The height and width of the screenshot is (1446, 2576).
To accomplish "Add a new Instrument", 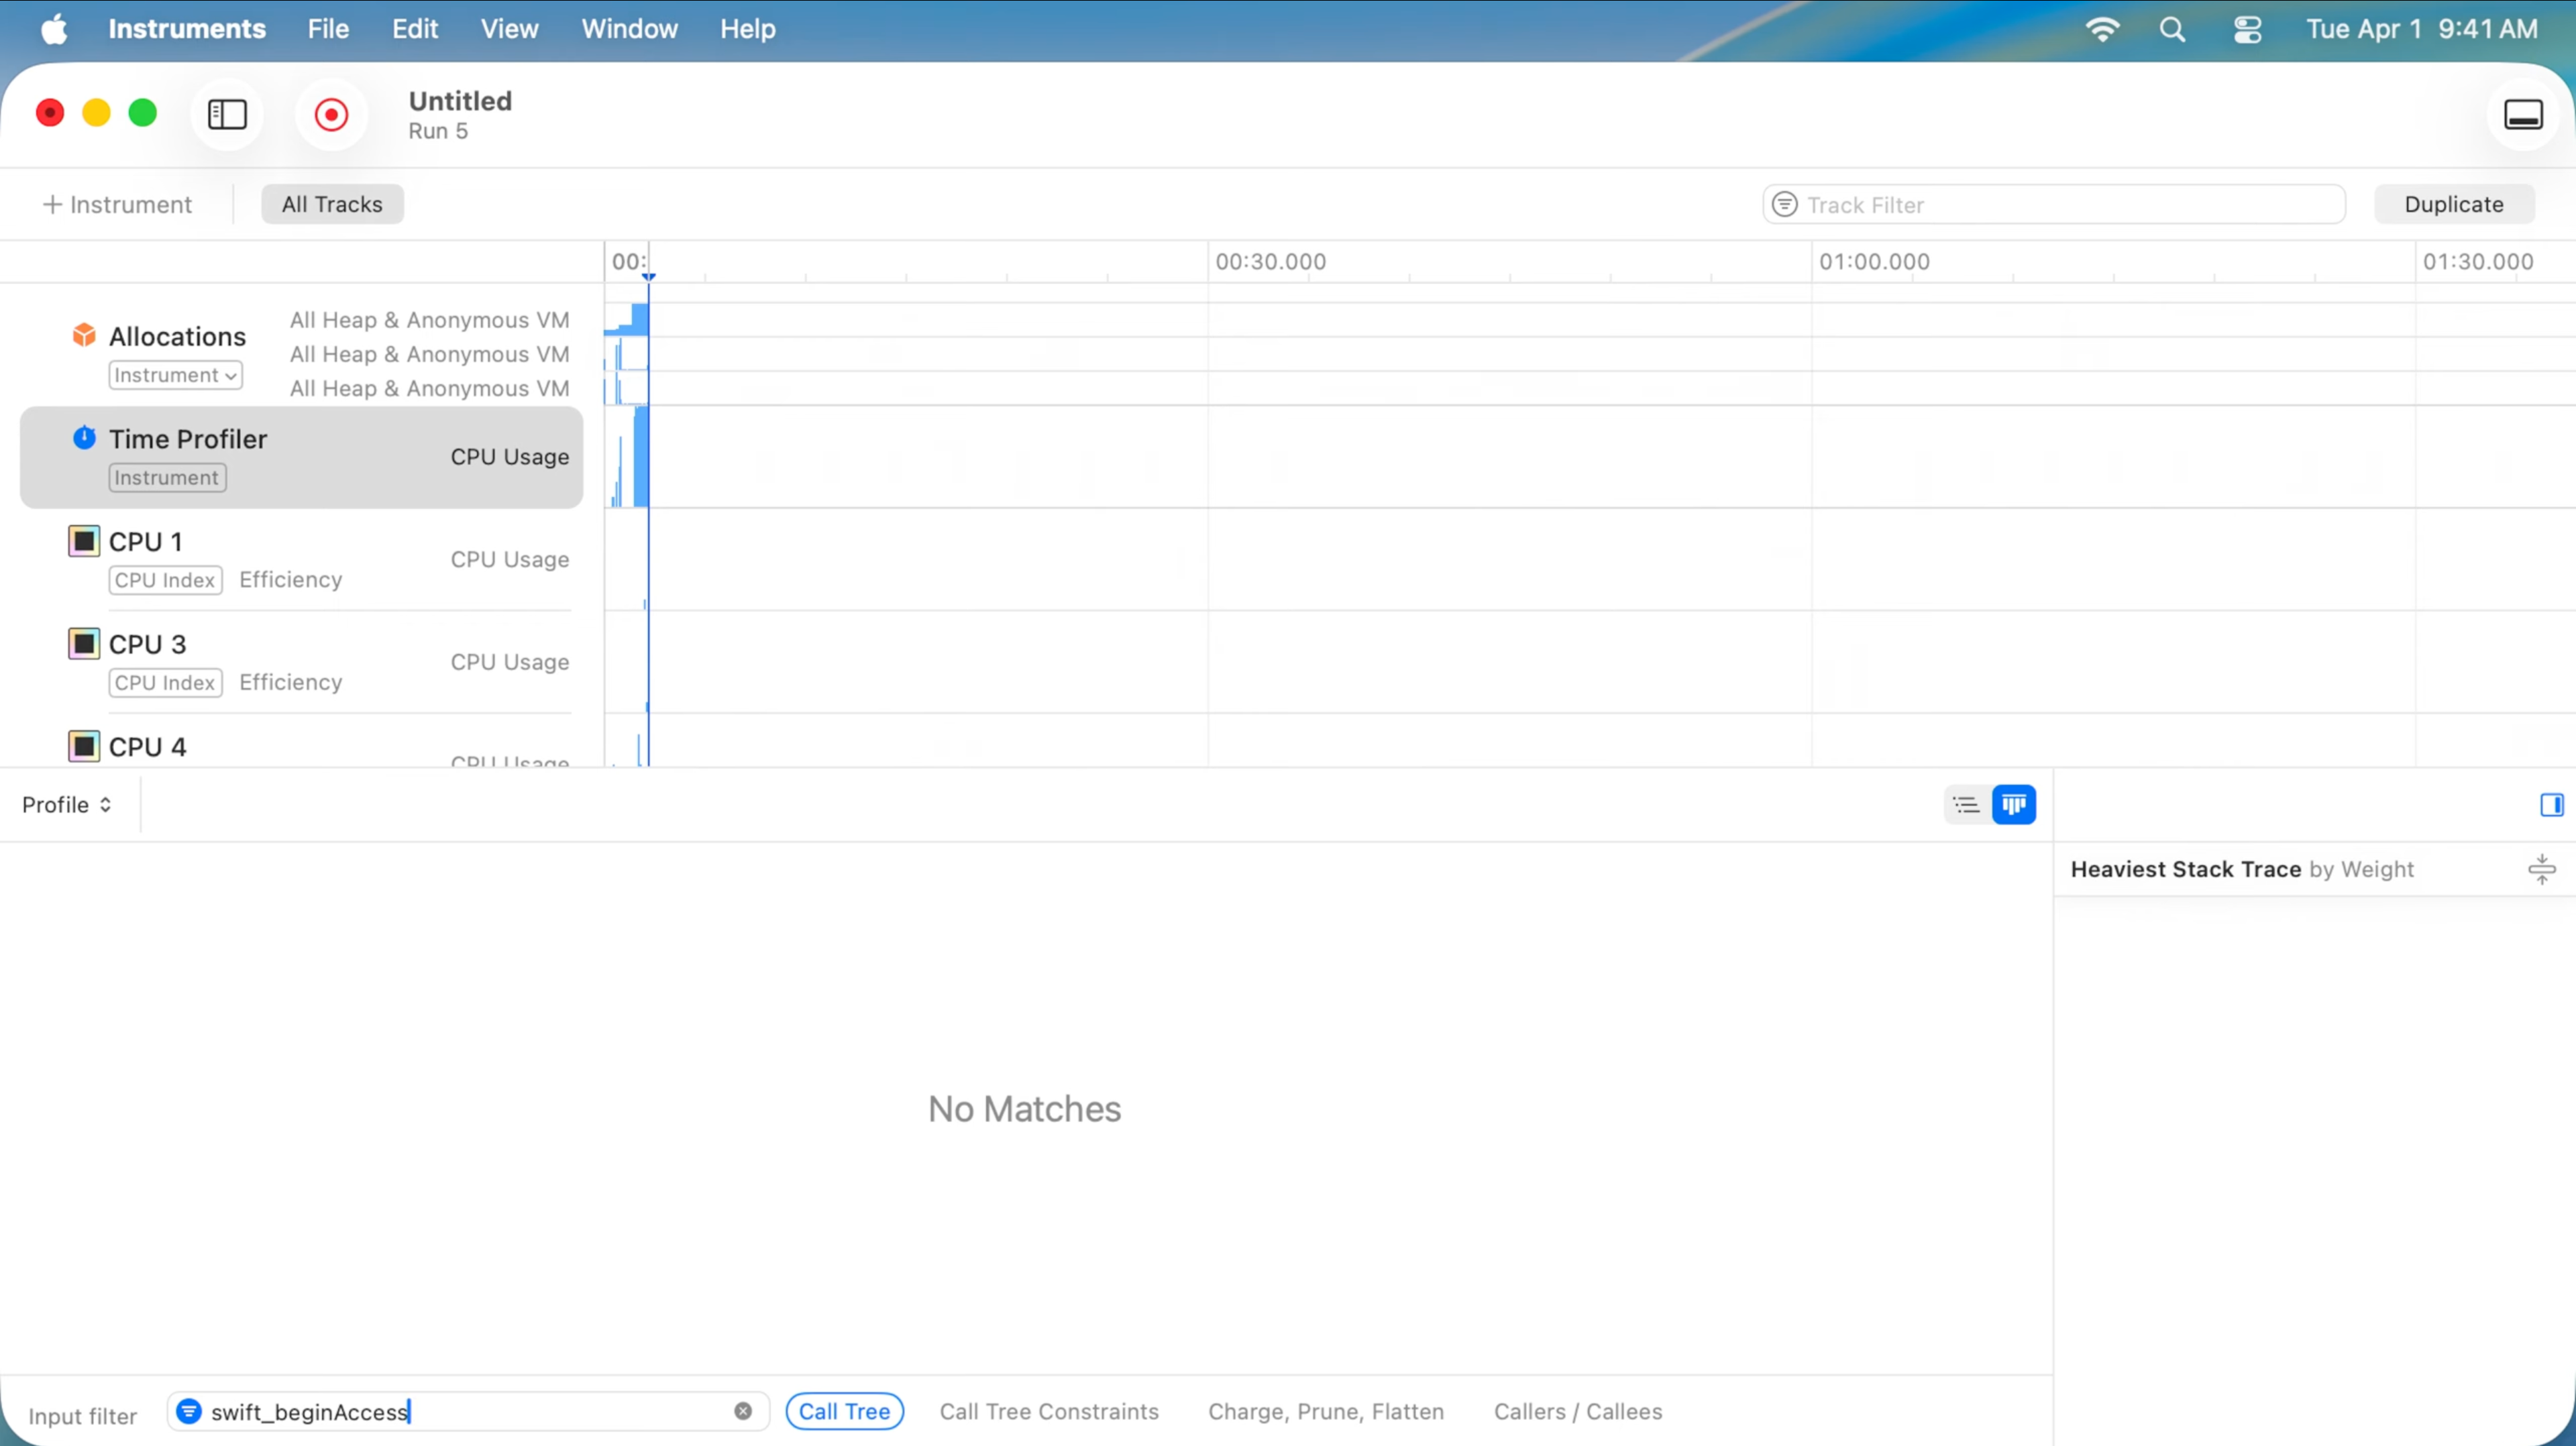I will (117, 204).
